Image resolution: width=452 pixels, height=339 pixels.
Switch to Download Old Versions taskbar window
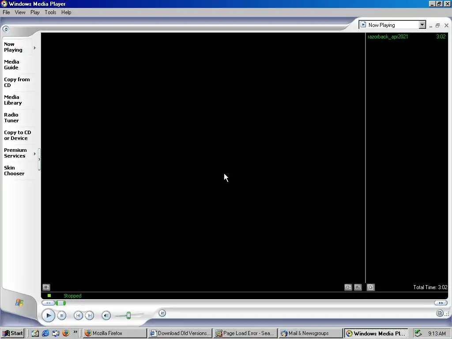coord(181,333)
